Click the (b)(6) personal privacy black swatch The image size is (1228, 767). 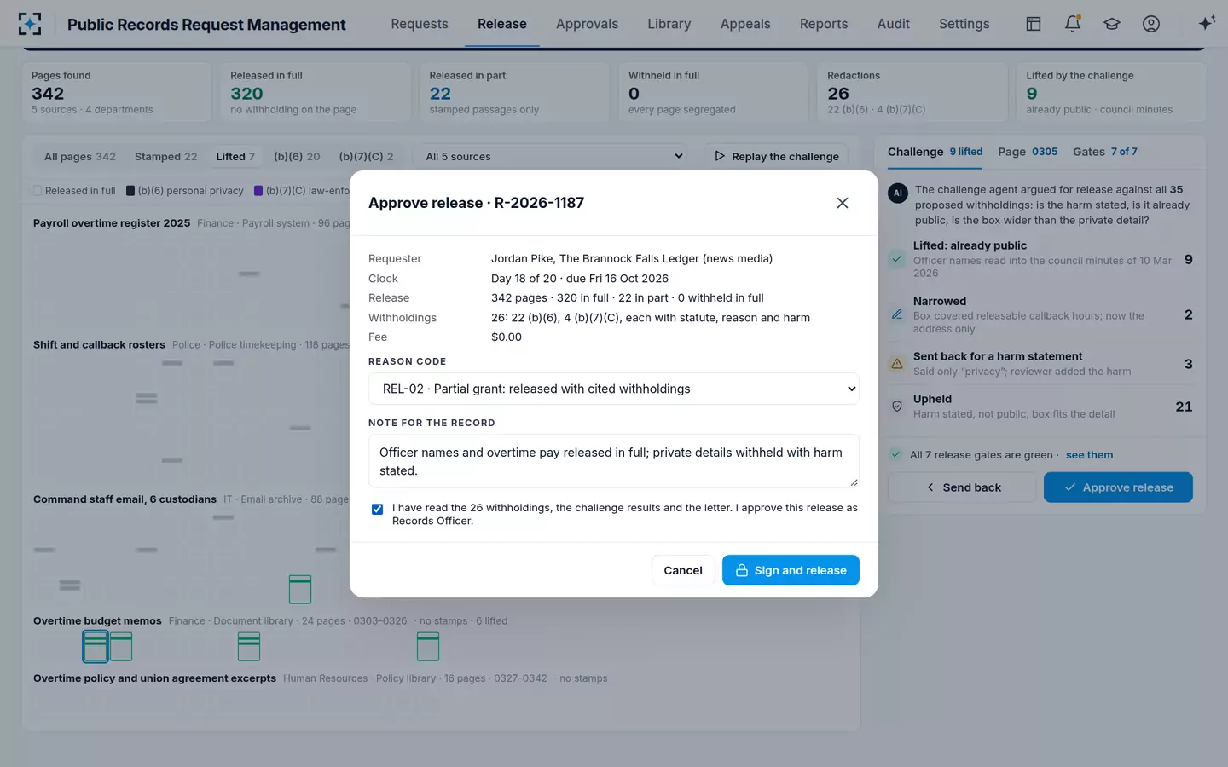coord(130,191)
